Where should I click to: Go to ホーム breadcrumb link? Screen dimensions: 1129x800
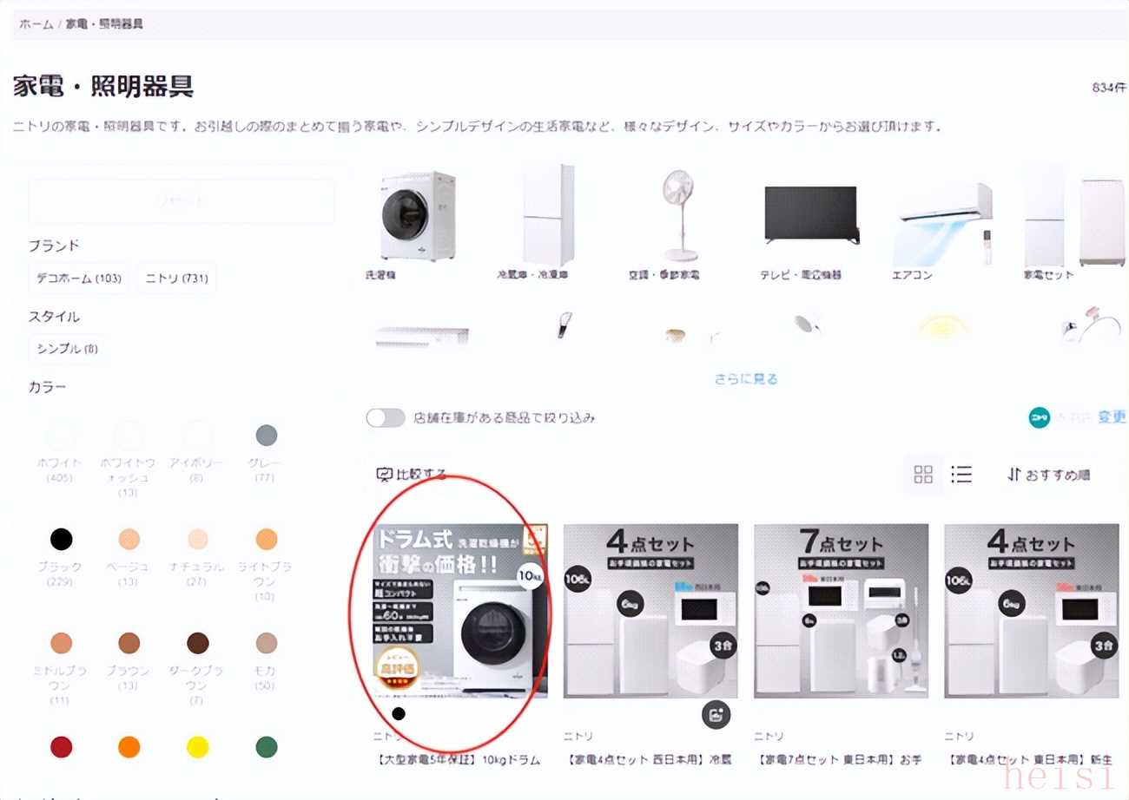[36, 23]
